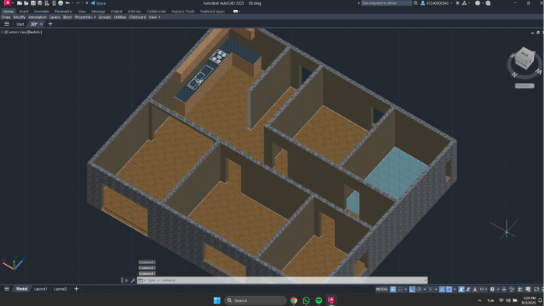Click the Share button
Viewport: 544px width, 306px height.
click(98, 3)
